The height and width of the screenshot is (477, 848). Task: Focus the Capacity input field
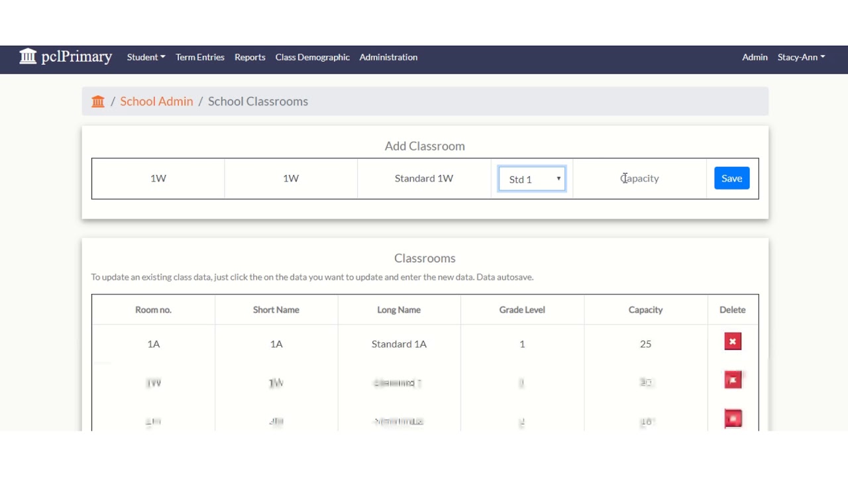[639, 178]
